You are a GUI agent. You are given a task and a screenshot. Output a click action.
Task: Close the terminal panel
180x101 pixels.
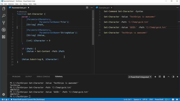click(x=177, y=77)
